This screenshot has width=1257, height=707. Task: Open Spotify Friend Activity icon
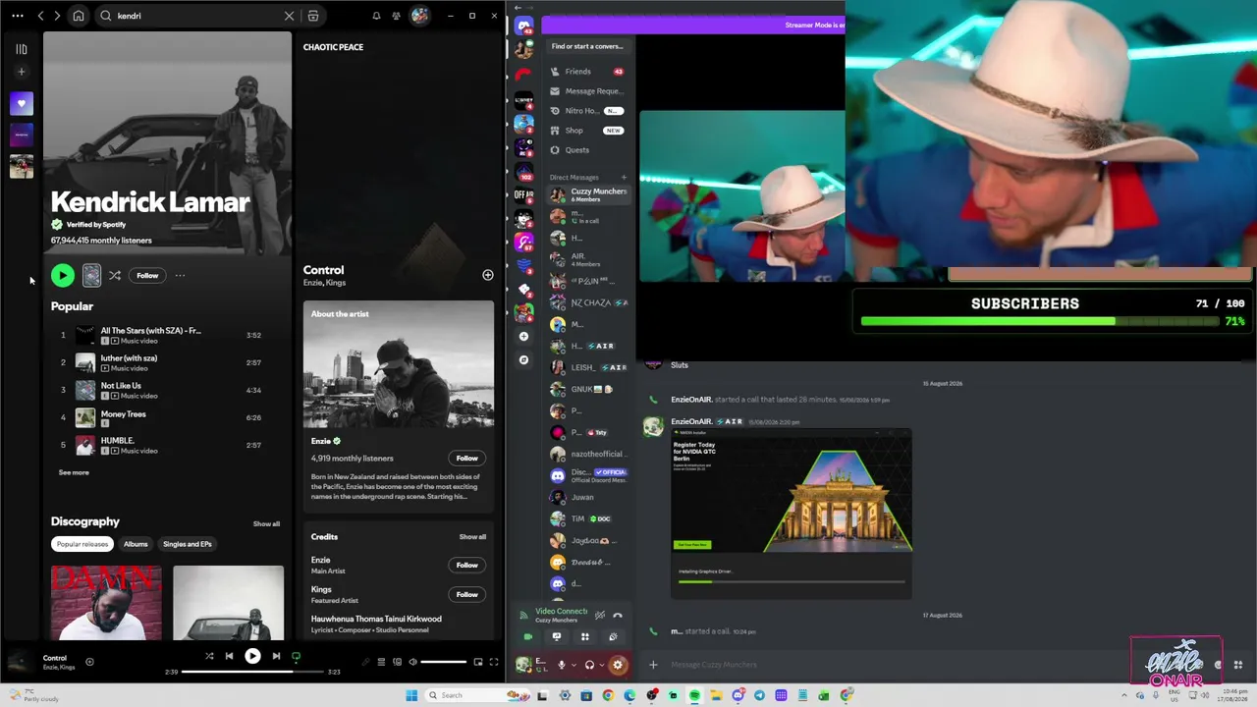point(396,16)
